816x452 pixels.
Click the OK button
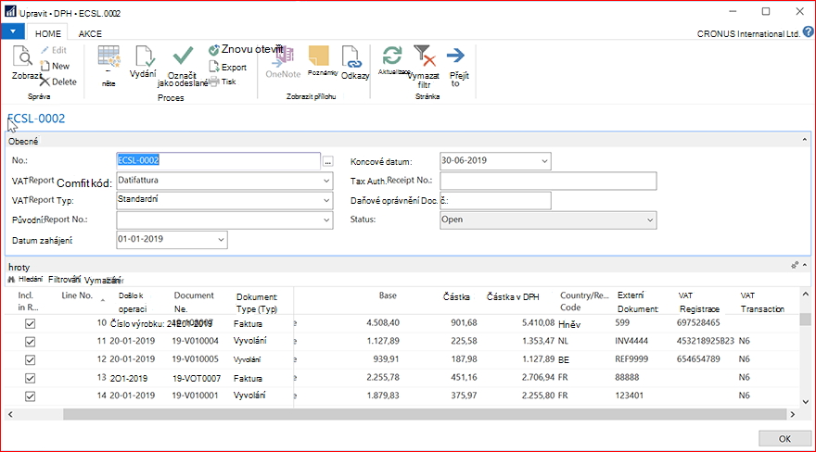(x=784, y=438)
